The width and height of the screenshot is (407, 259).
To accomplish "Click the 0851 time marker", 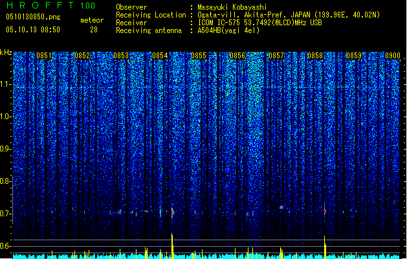I will (44, 56).
